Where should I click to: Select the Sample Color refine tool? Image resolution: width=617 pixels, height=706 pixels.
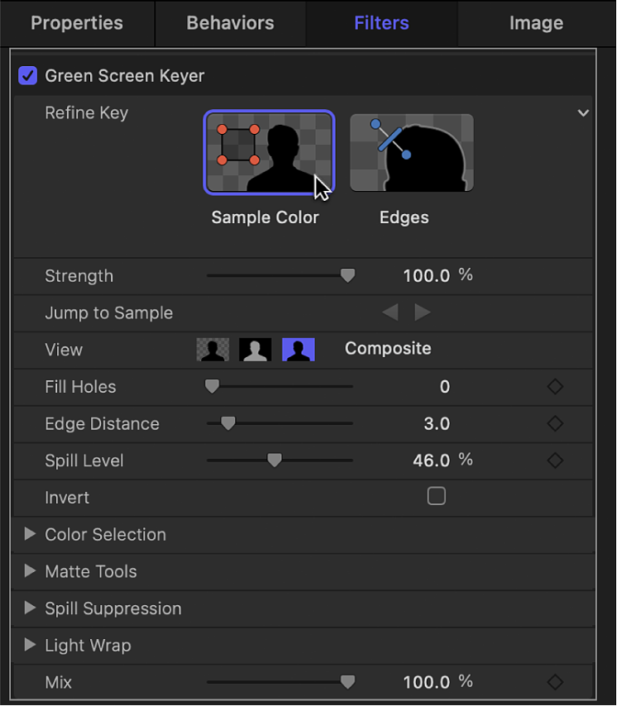pos(269,153)
